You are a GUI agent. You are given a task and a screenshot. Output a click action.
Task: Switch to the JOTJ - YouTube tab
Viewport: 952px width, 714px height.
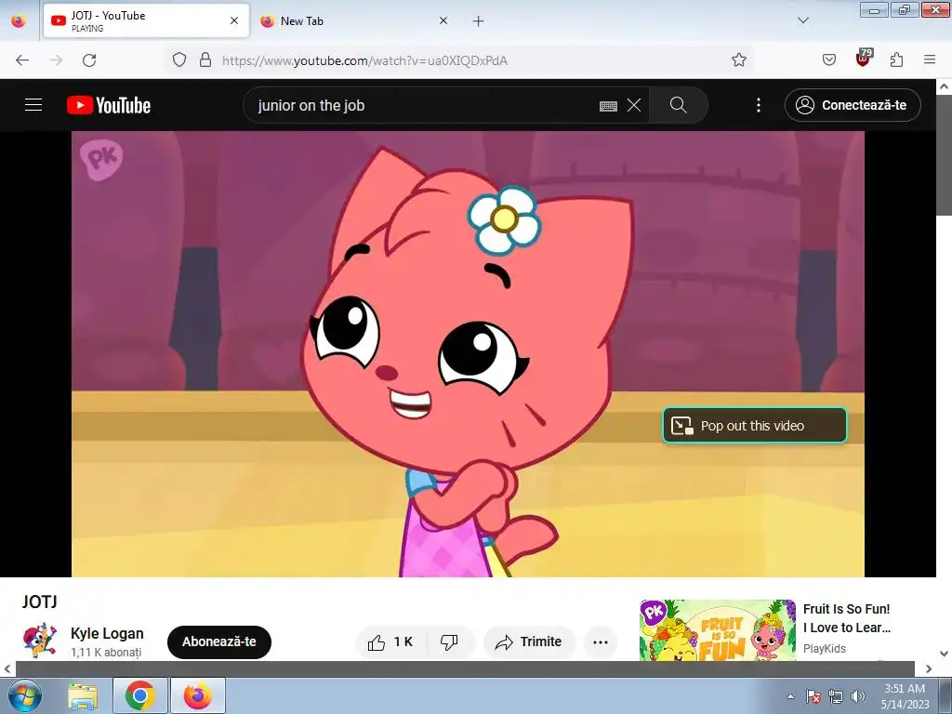[146, 20]
